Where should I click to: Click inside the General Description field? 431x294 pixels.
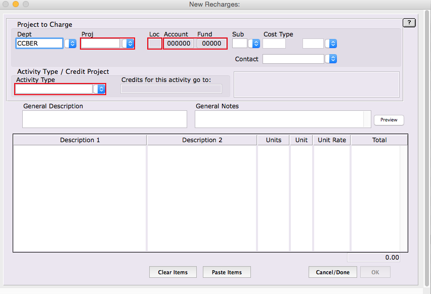(x=105, y=119)
